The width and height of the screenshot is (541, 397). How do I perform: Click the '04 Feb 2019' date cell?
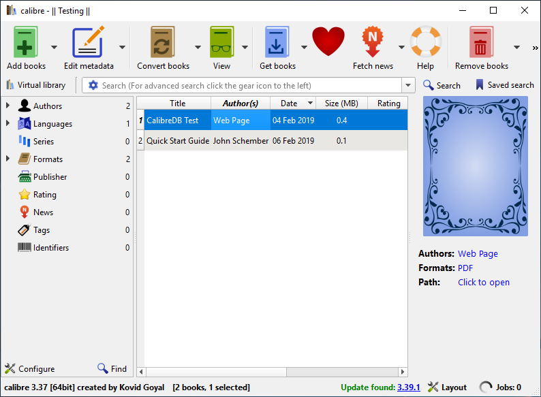292,120
